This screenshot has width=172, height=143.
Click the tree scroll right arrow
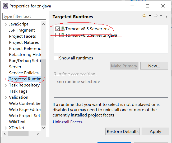tap(38, 134)
